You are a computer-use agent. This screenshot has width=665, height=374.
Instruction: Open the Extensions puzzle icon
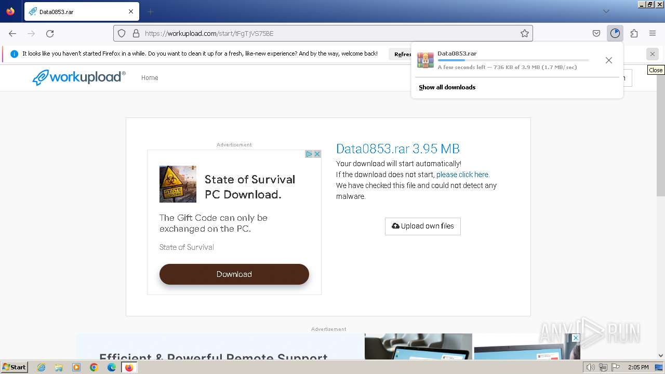point(634,33)
